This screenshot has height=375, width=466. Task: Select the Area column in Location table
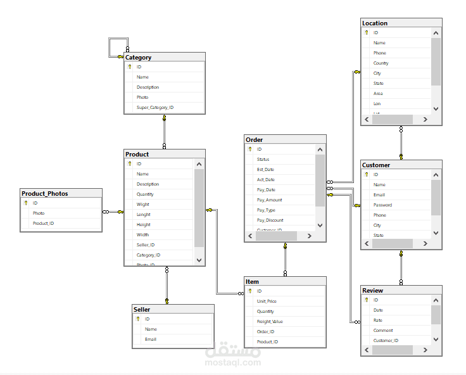click(x=396, y=93)
